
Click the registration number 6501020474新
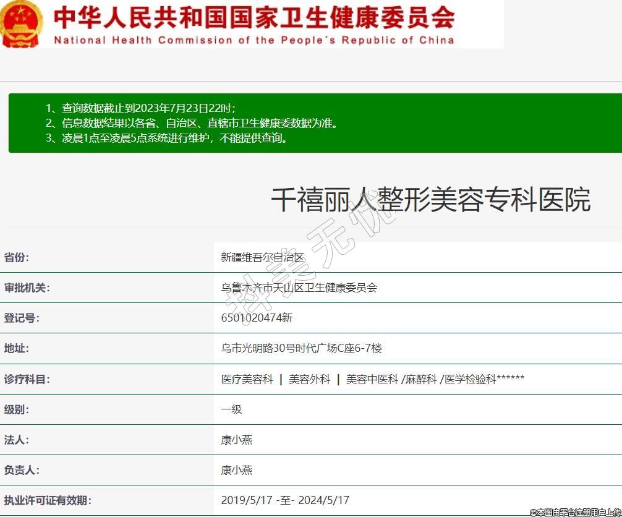[x=257, y=318]
